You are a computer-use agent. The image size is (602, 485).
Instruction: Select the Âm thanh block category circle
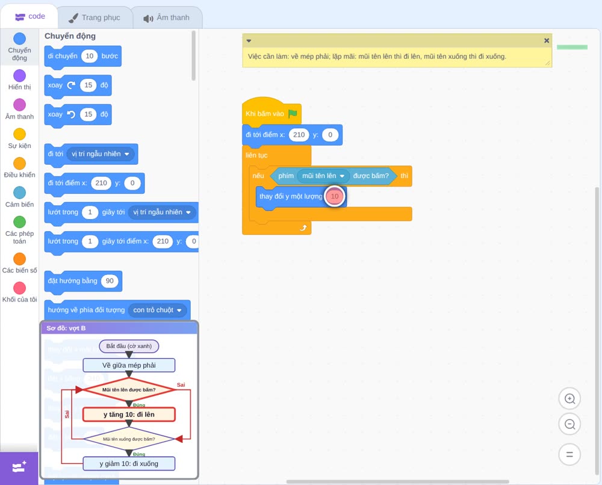(19, 105)
